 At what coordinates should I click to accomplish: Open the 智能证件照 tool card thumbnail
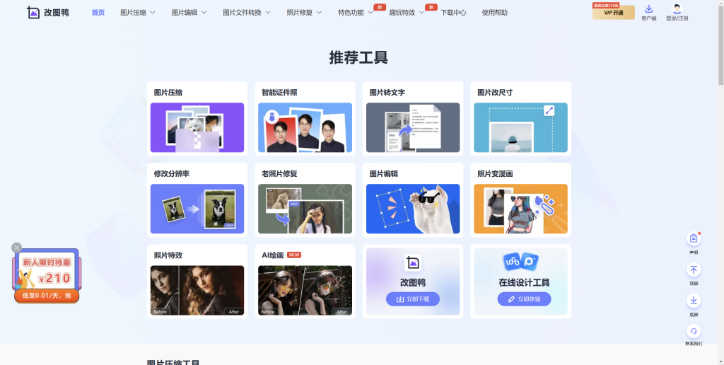305,127
